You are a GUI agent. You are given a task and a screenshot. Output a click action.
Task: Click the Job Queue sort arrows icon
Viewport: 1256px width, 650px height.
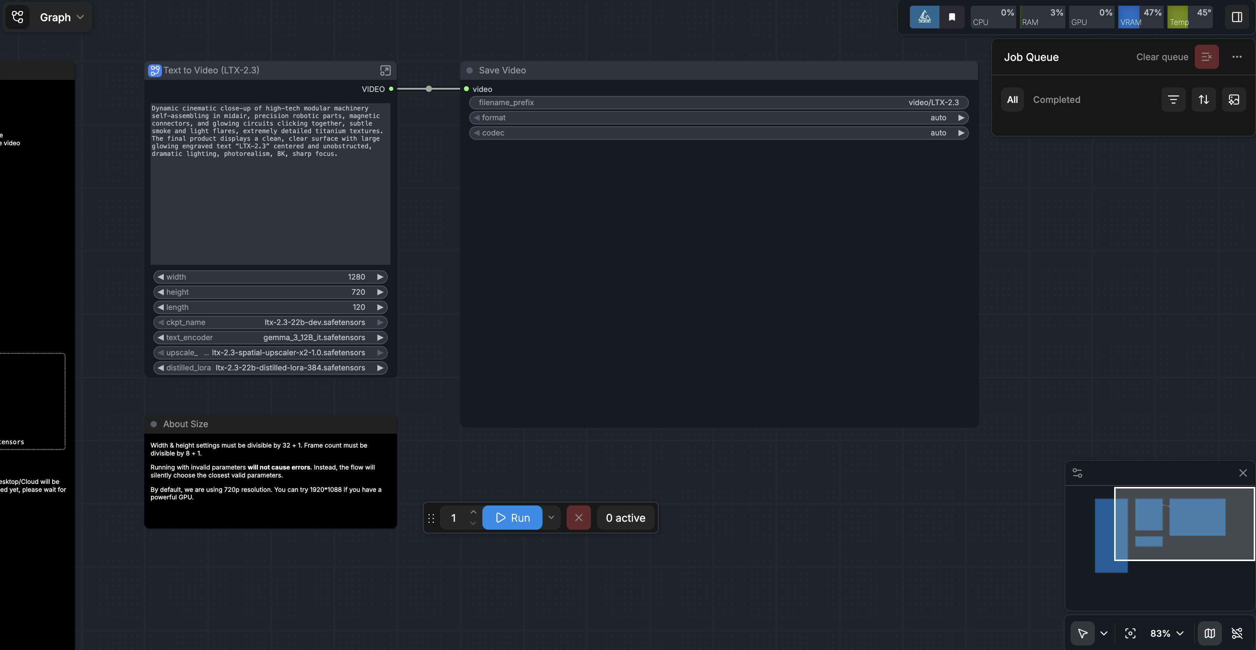point(1203,100)
